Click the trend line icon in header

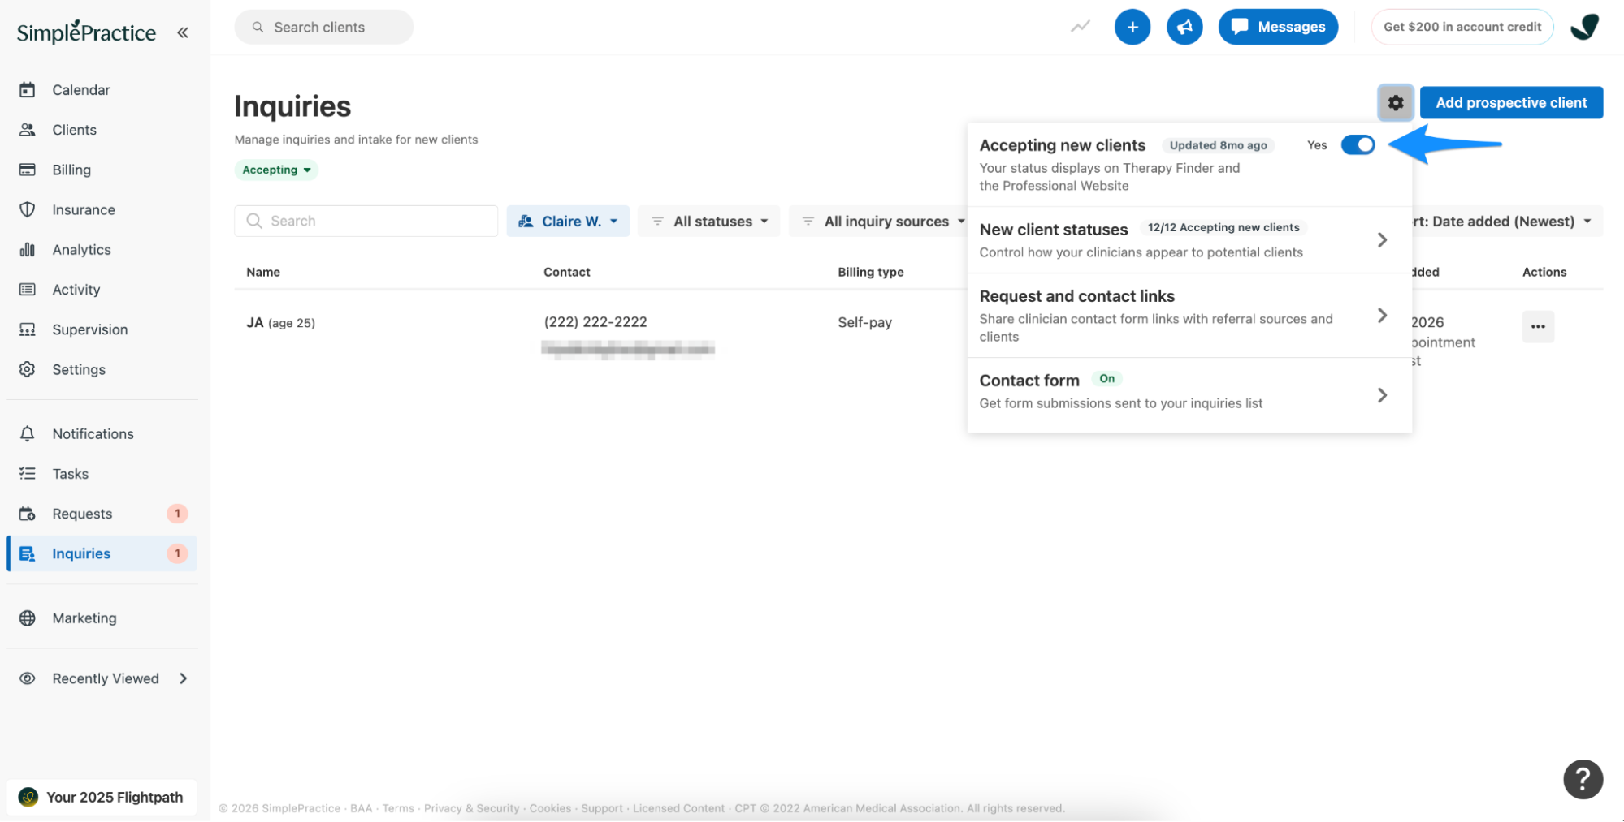[x=1080, y=27]
